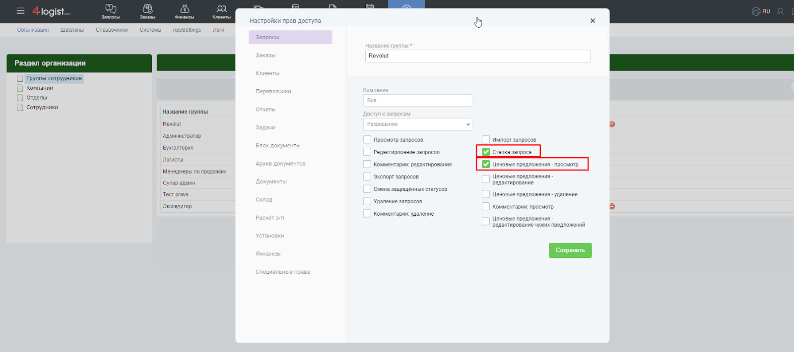Open Логи submenu item

218,30
